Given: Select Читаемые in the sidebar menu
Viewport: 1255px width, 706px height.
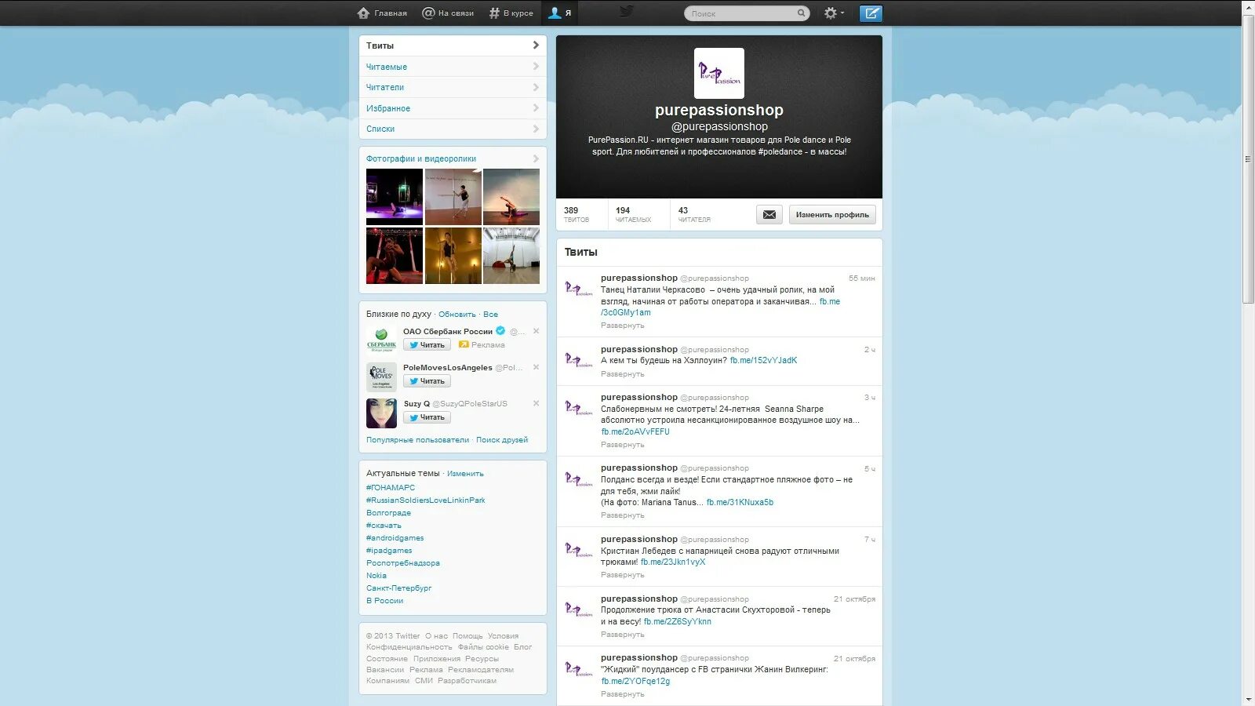Looking at the screenshot, I should click(x=453, y=67).
